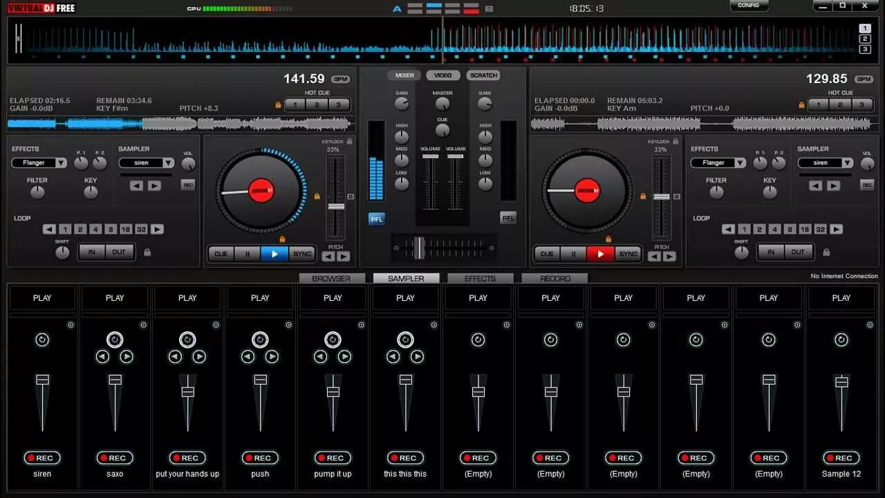The width and height of the screenshot is (885, 498).
Task: Click the left deck song waveform strip
Action: click(181, 124)
